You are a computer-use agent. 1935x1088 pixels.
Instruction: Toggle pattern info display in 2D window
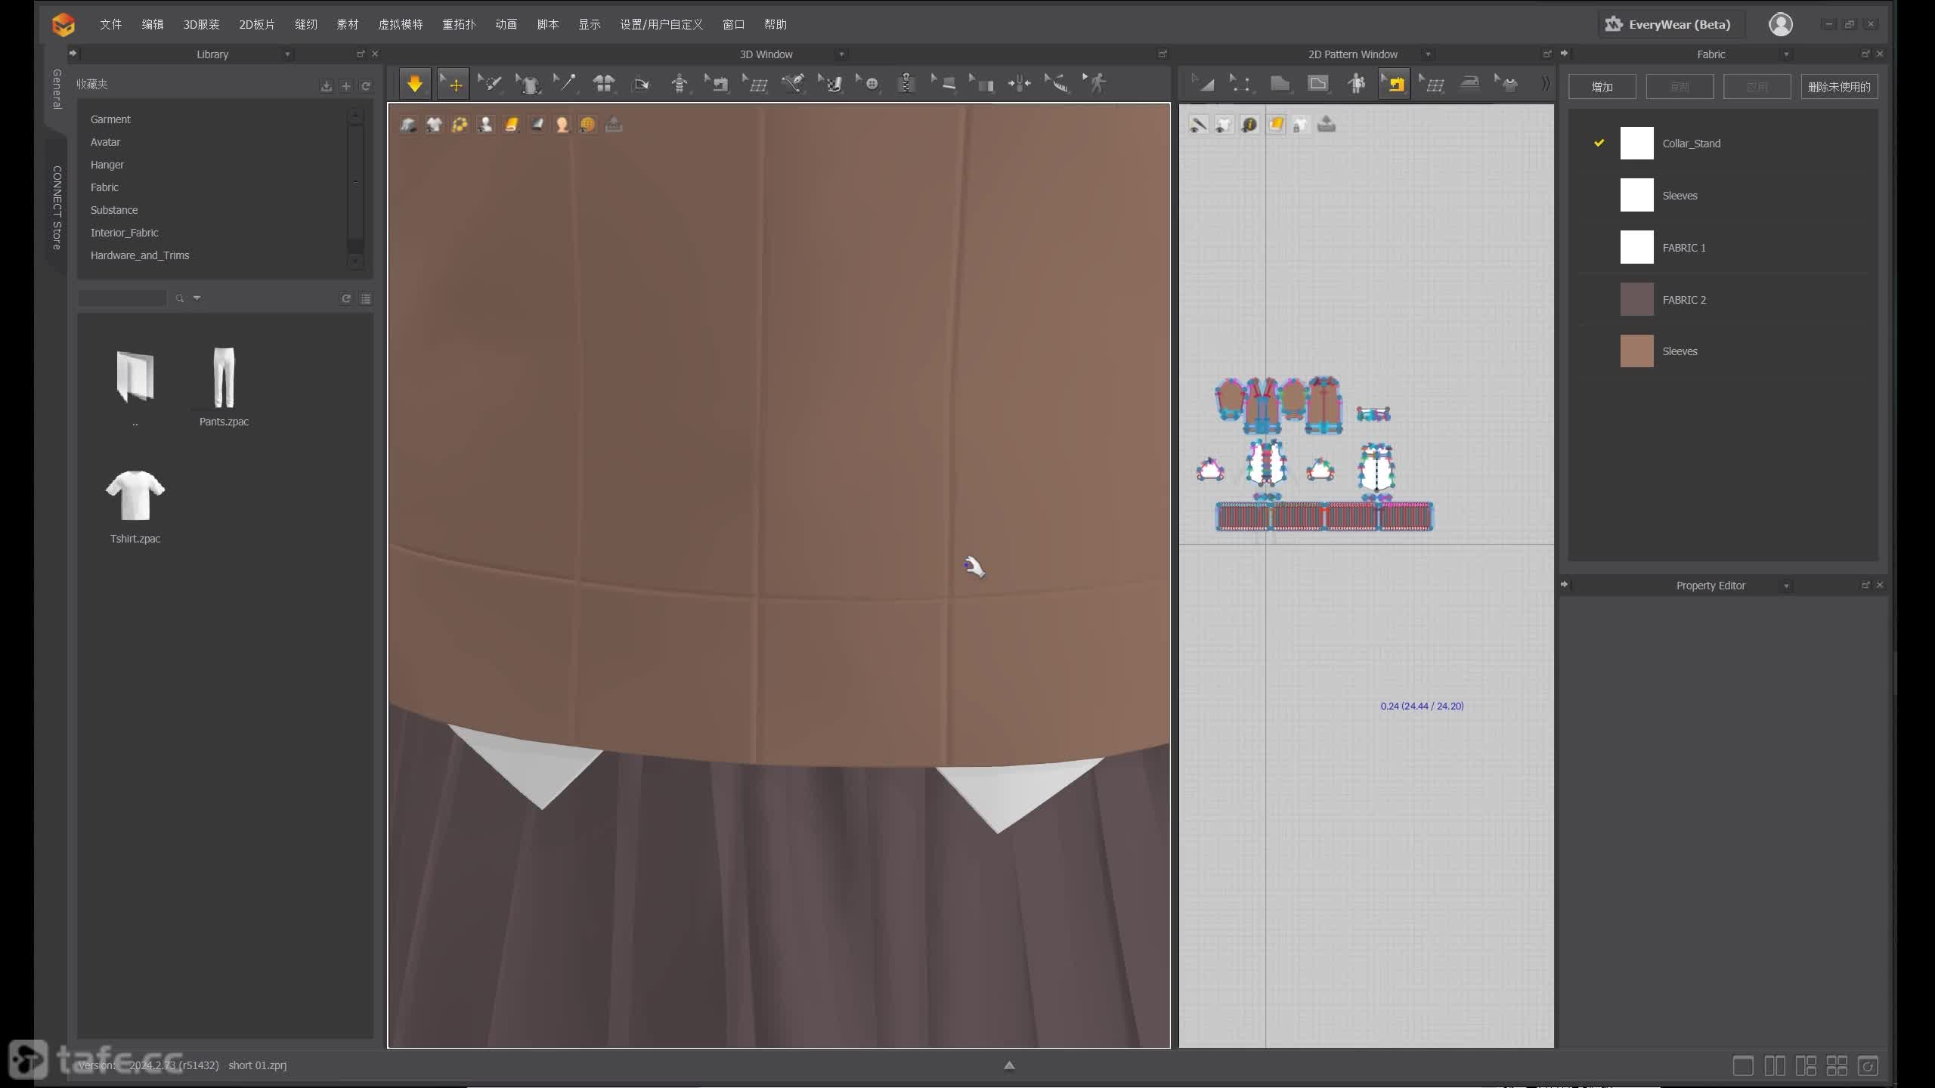tap(1249, 125)
